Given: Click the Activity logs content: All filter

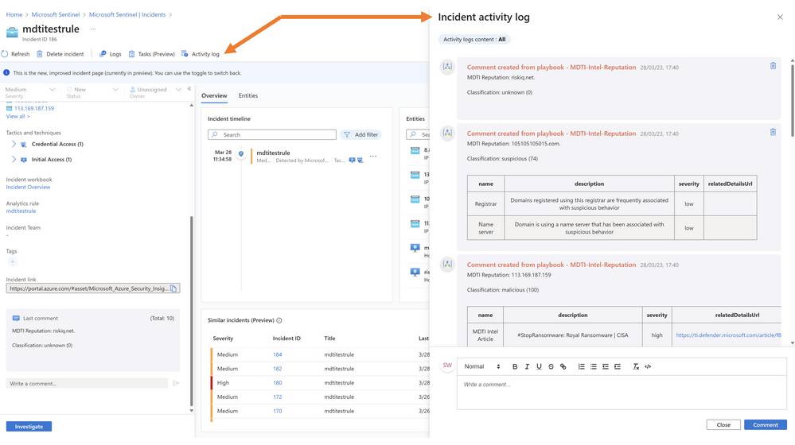Looking at the screenshot, I should pos(474,40).
